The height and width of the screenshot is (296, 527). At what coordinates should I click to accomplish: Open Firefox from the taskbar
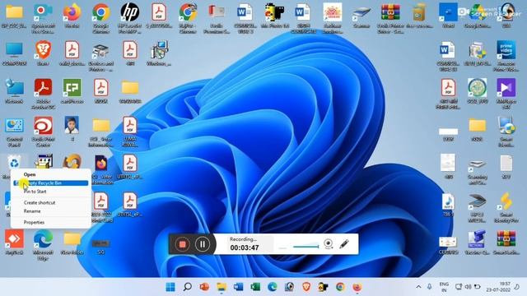coord(357,287)
